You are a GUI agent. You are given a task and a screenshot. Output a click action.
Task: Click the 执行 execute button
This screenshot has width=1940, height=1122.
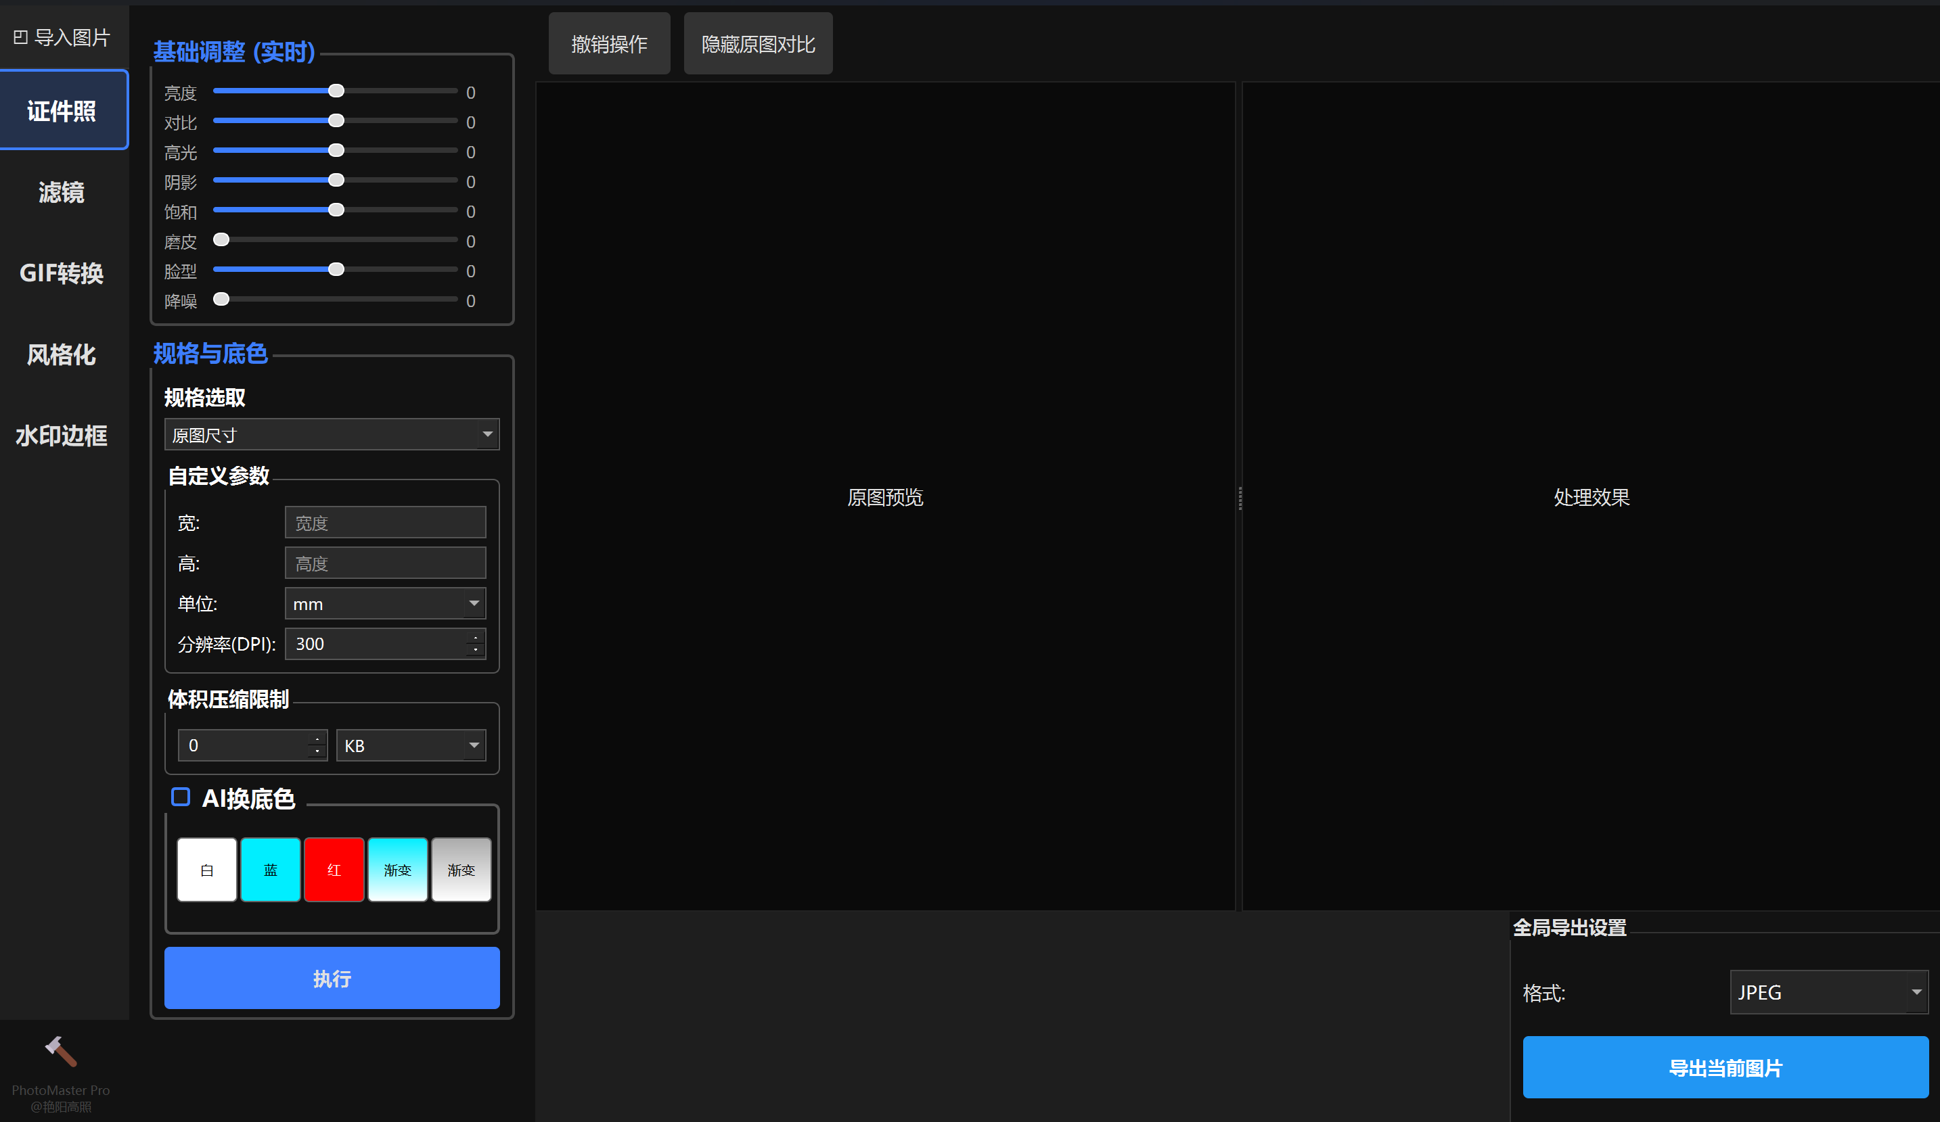point(332,978)
